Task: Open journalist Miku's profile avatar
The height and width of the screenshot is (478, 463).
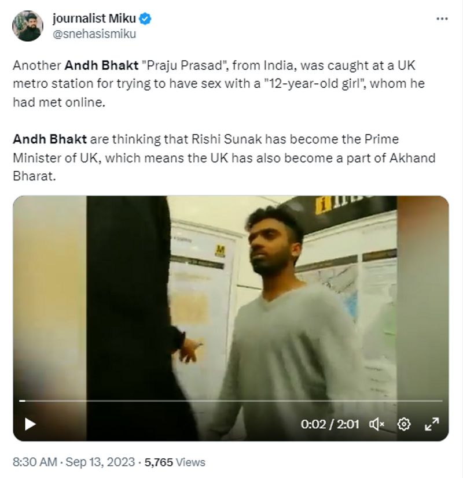Action: click(28, 26)
